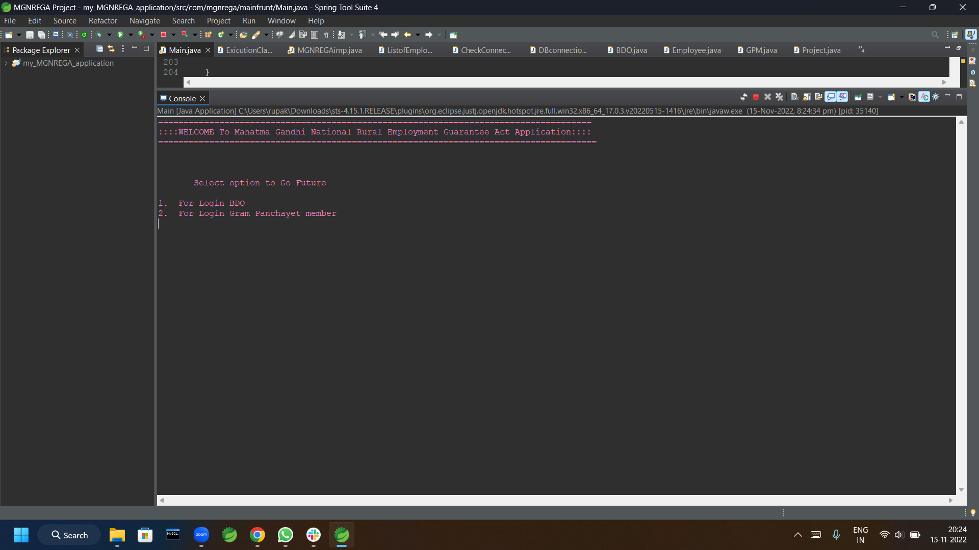Open the Debug button dropdown arrow
This screenshot has height=550, width=979.
coord(109,35)
